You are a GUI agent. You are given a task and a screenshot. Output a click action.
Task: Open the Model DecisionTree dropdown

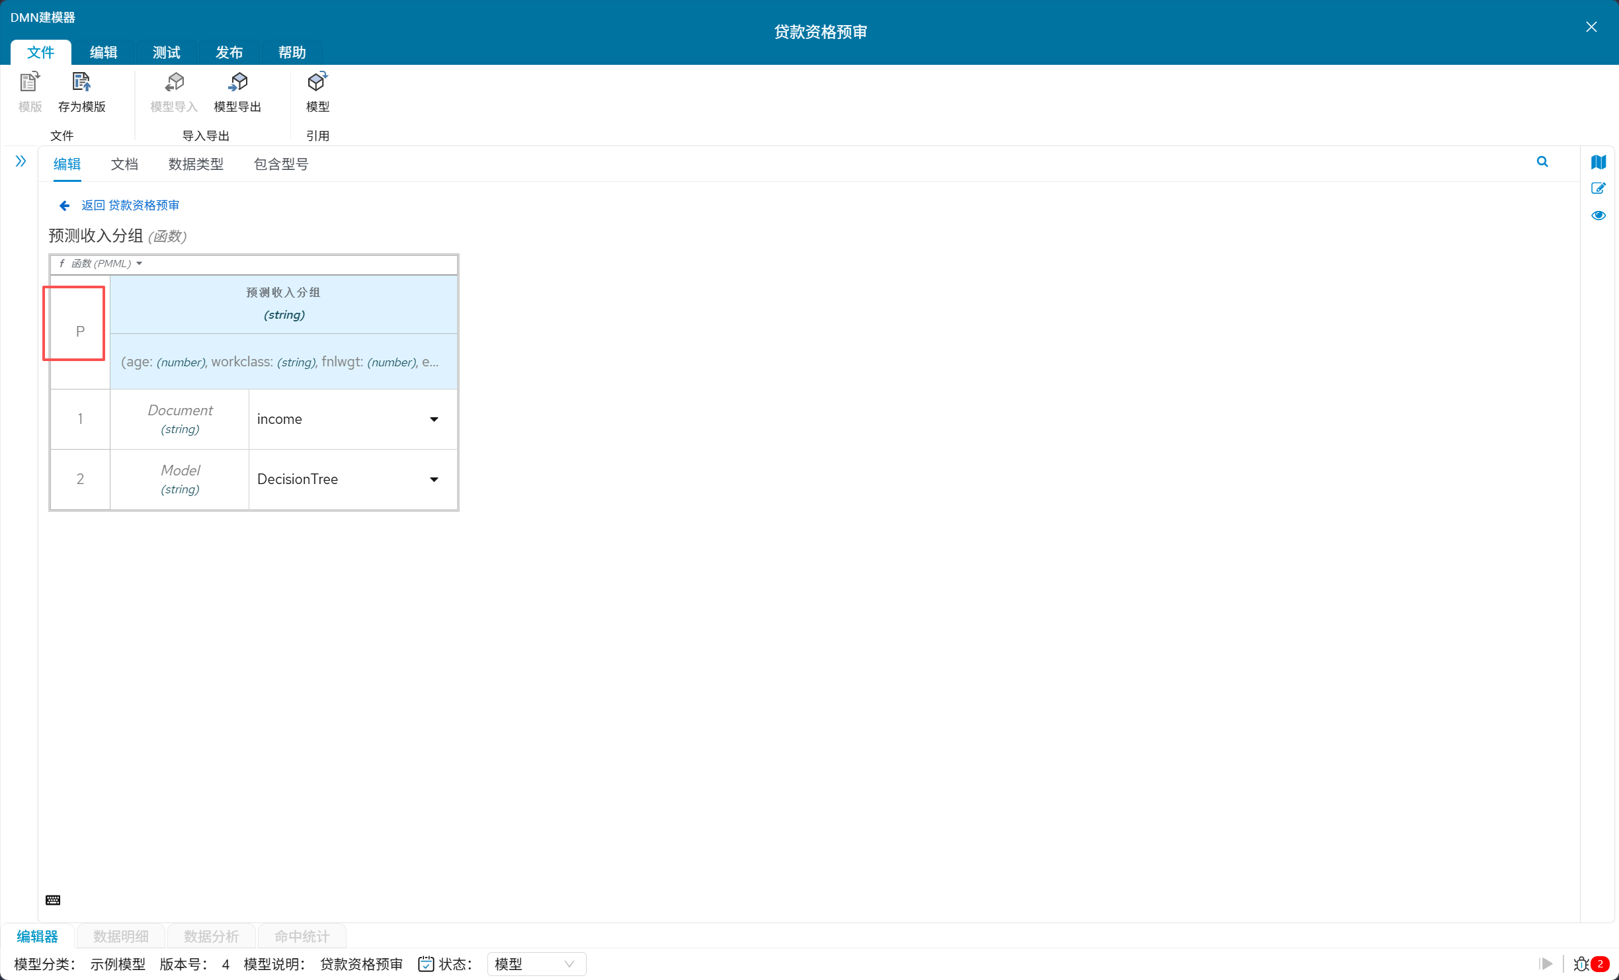(434, 479)
